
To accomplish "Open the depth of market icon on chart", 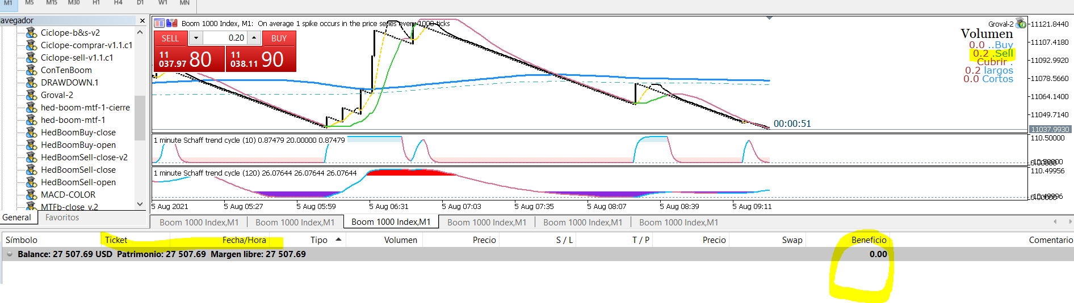I will [x=172, y=23].
